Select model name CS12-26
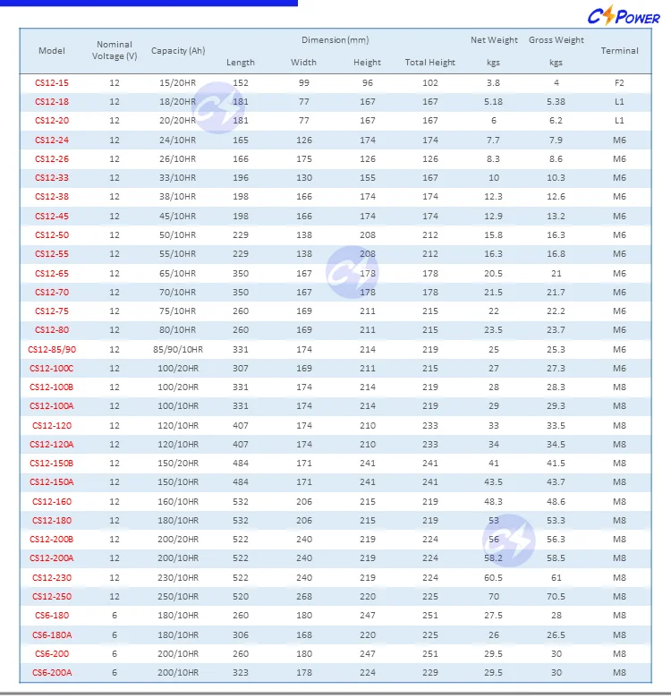 click(x=52, y=159)
